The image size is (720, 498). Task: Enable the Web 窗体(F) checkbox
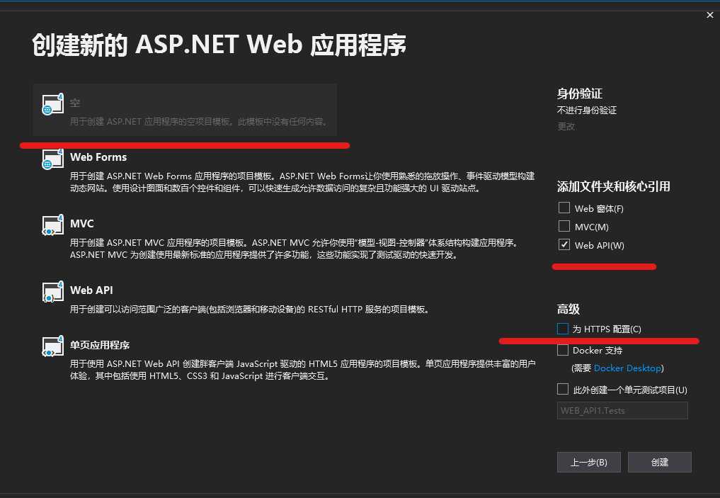(x=564, y=208)
